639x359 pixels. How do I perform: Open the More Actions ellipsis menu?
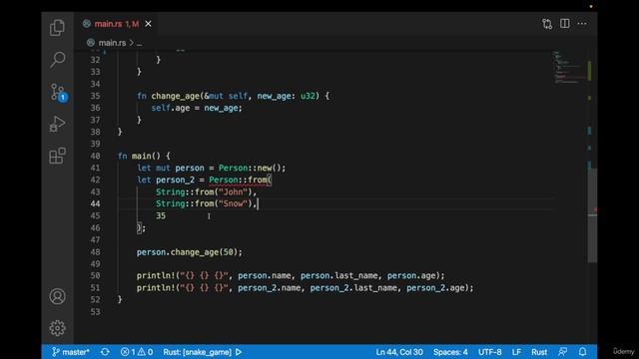582,24
